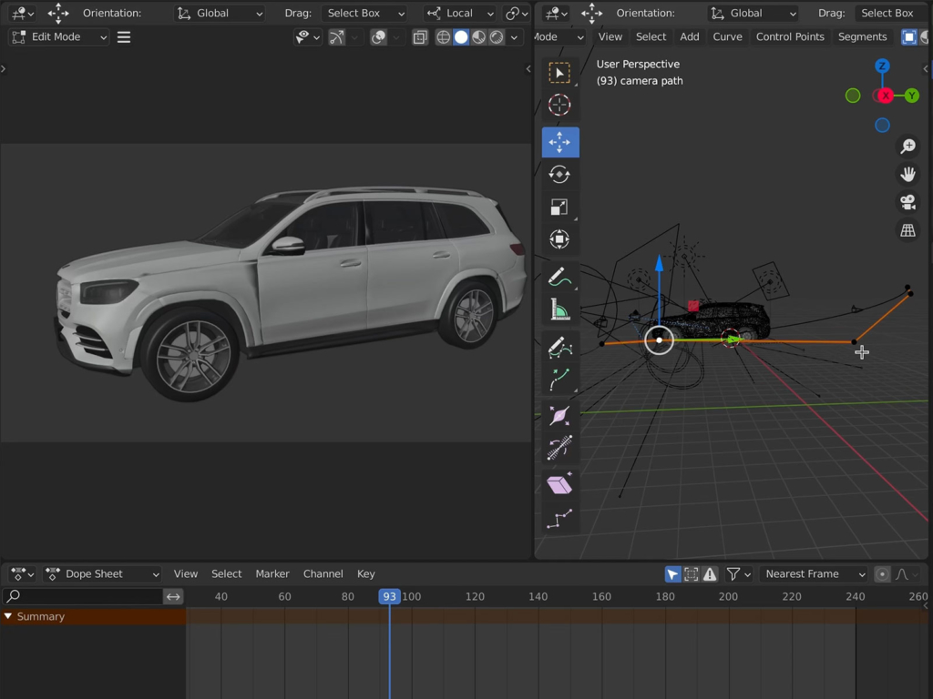Pick the Measure tool
Screen dimensions: 933x699
coord(559,309)
